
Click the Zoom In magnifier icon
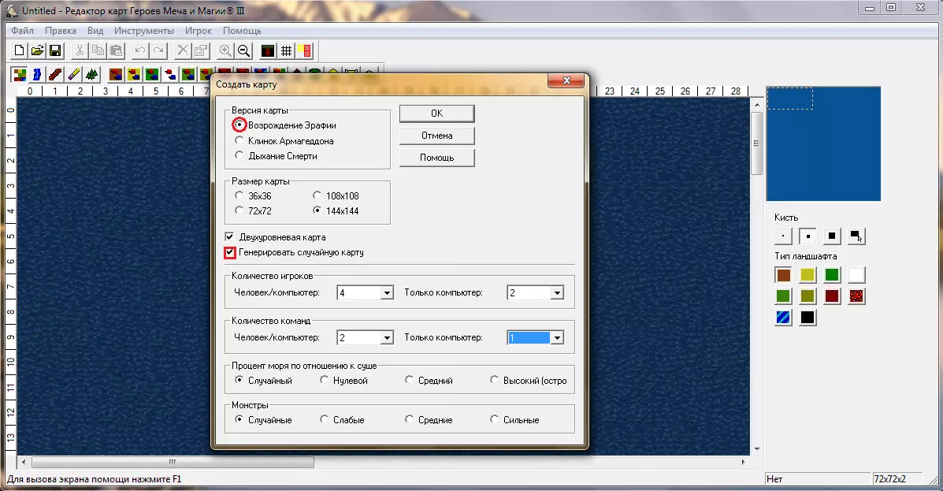coord(225,50)
